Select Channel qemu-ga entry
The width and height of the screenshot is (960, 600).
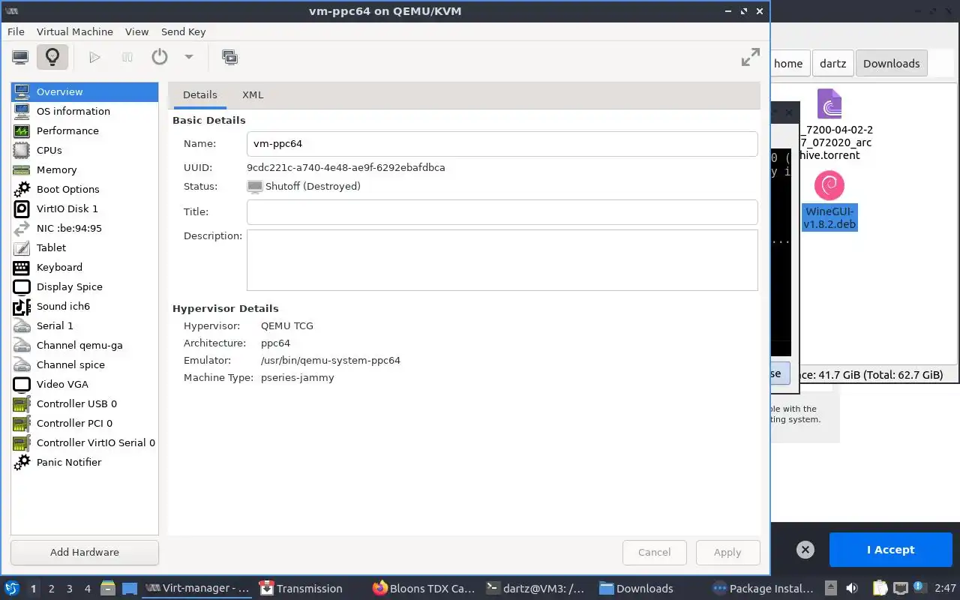(x=85, y=345)
